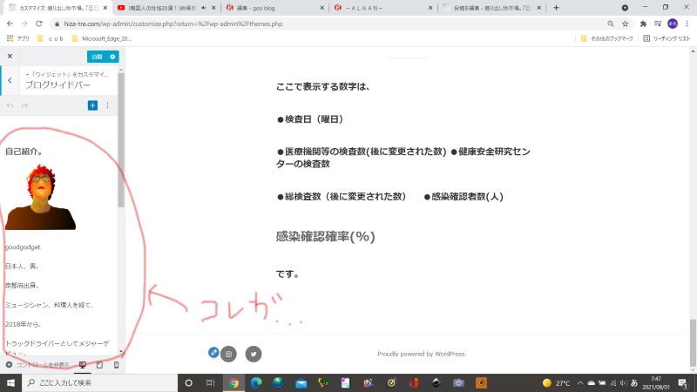Open the Windows Start menu

click(x=10, y=382)
